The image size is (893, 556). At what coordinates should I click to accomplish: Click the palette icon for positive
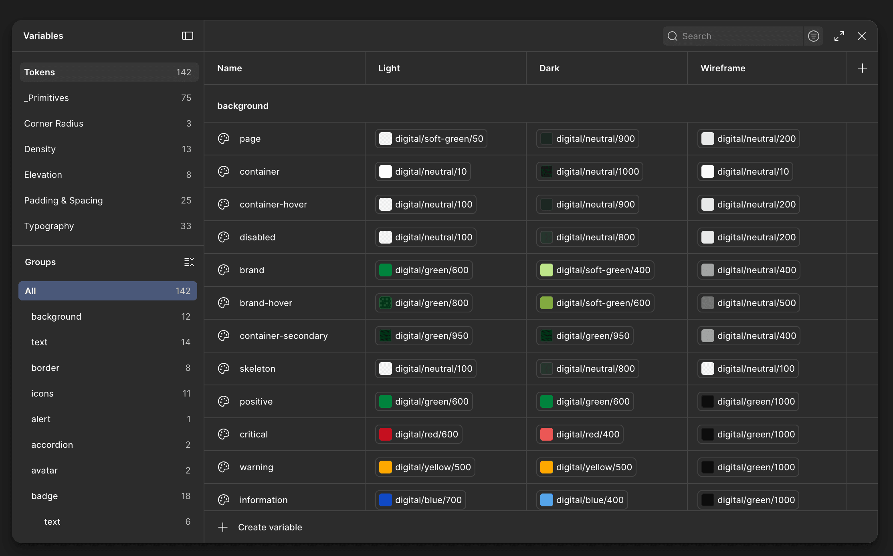click(224, 401)
